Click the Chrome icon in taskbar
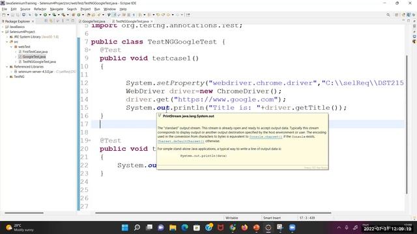 coord(233,227)
